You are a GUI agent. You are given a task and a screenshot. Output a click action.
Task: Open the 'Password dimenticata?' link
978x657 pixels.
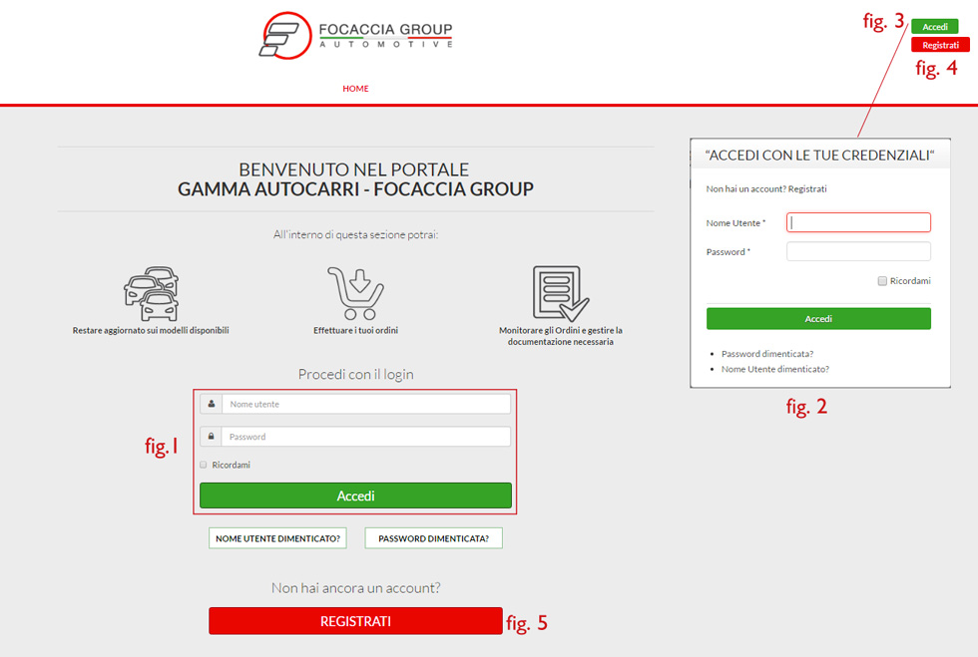(x=767, y=354)
